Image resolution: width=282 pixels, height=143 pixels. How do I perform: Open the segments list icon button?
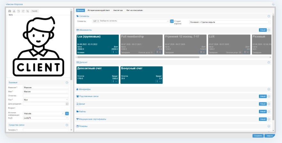pyautogui.click(x=172, y=21)
